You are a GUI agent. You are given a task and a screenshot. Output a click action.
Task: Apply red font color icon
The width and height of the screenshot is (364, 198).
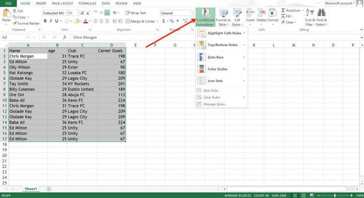(x=85, y=21)
